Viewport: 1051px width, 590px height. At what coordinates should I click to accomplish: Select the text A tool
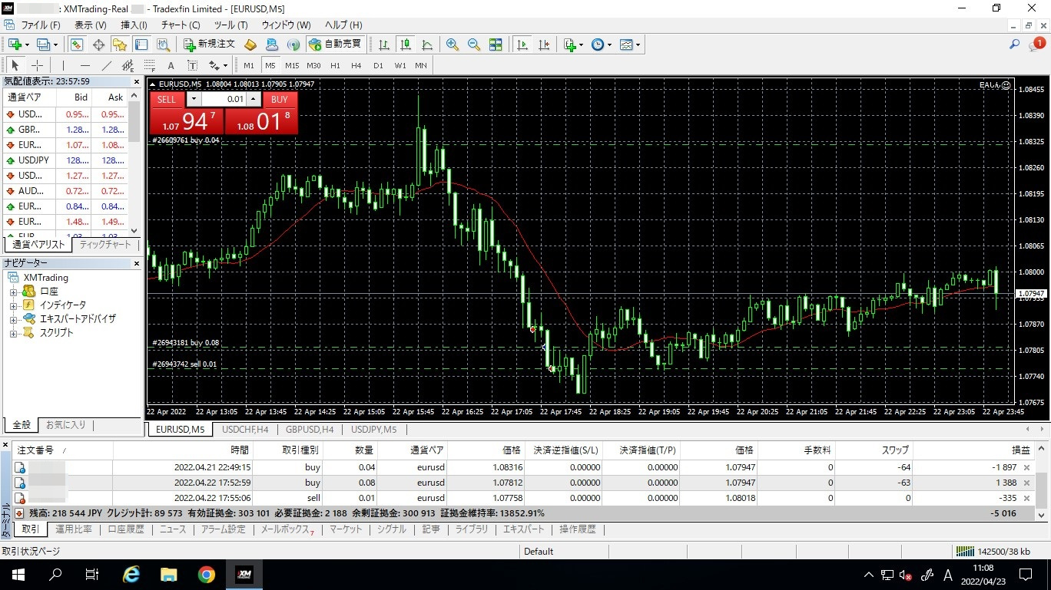pos(171,65)
